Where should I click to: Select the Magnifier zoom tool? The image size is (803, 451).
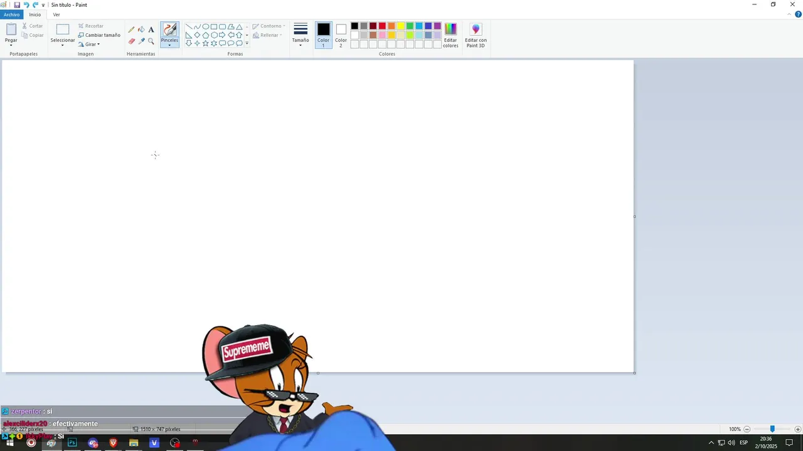(151, 41)
